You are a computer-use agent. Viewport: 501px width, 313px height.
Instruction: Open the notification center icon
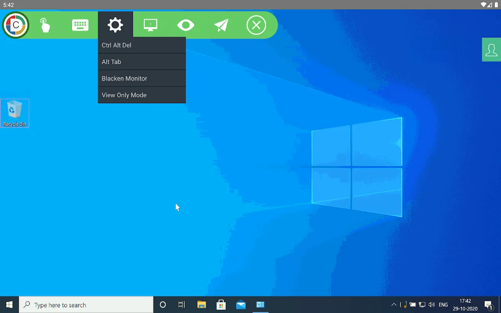click(x=488, y=305)
